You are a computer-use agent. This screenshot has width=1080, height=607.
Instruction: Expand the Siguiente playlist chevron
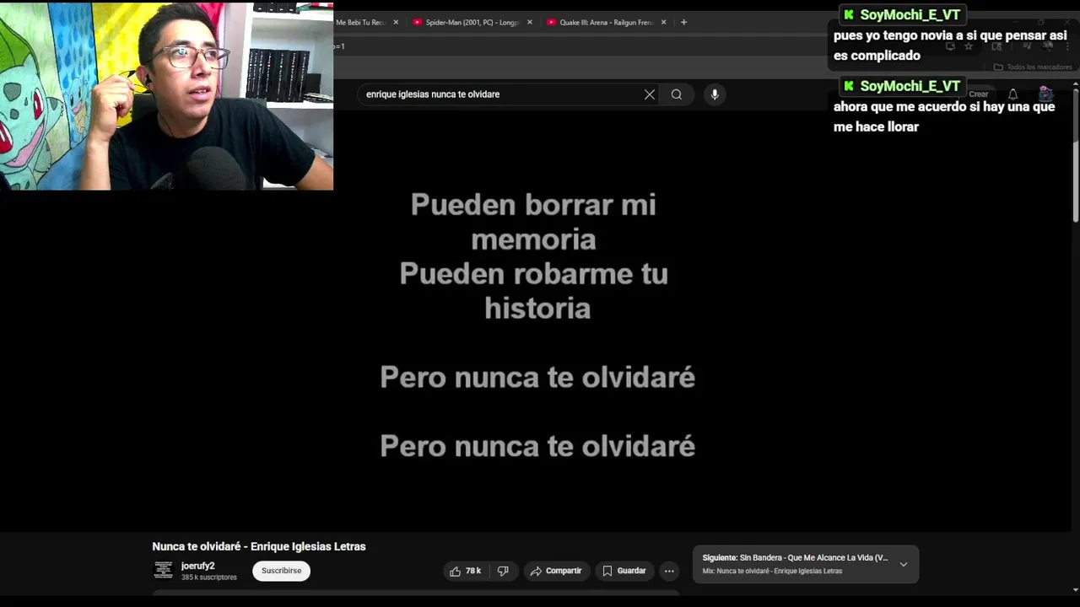pyautogui.click(x=904, y=564)
